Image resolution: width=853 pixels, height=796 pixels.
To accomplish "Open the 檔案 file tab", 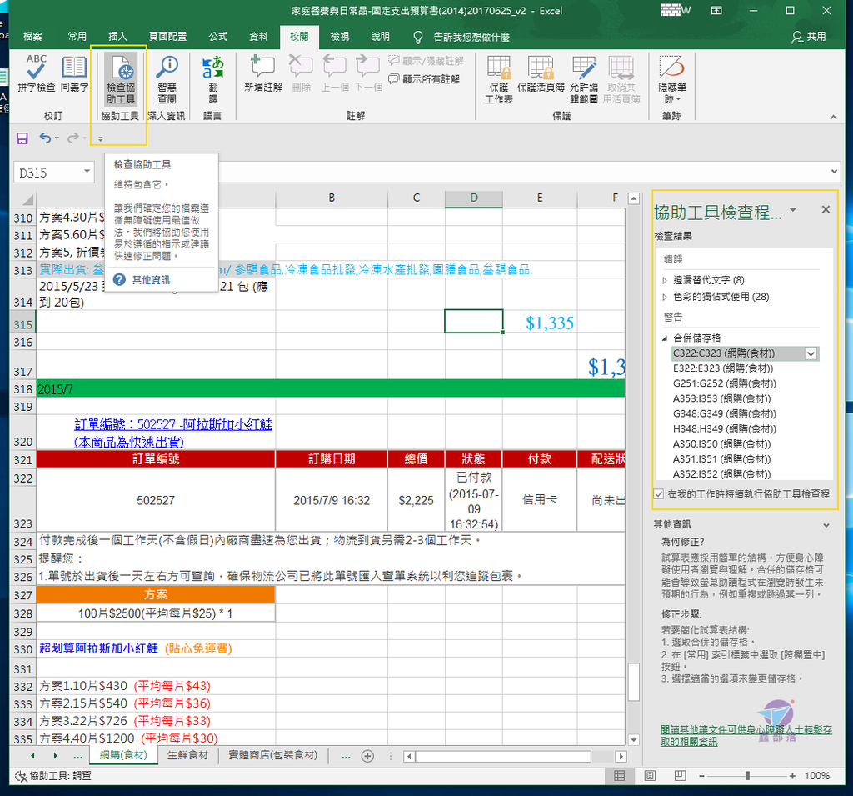I will 32,37.
